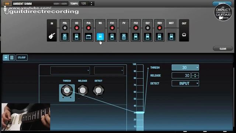Open the PDL pedal effect icon

point(65,37)
